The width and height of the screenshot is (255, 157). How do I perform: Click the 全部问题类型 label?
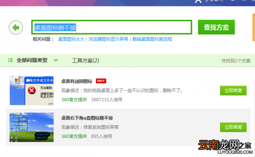32,60
